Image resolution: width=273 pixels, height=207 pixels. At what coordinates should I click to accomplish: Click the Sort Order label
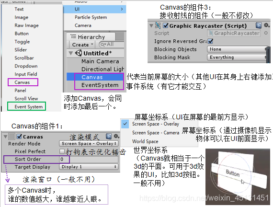click(x=28, y=159)
